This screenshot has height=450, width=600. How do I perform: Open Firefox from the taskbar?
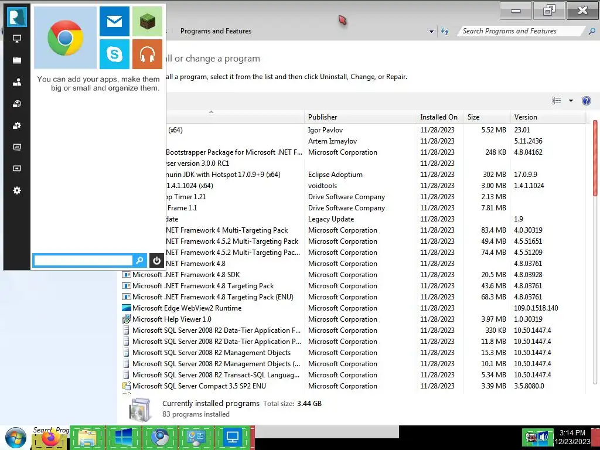(50, 438)
